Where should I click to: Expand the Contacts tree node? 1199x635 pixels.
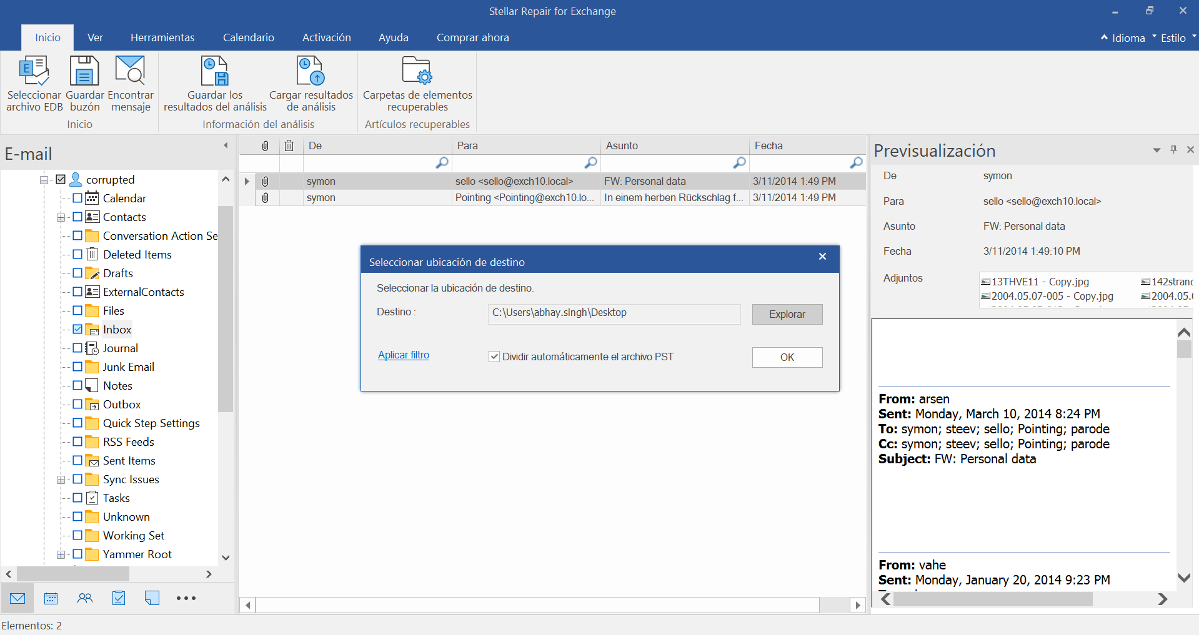tap(61, 217)
